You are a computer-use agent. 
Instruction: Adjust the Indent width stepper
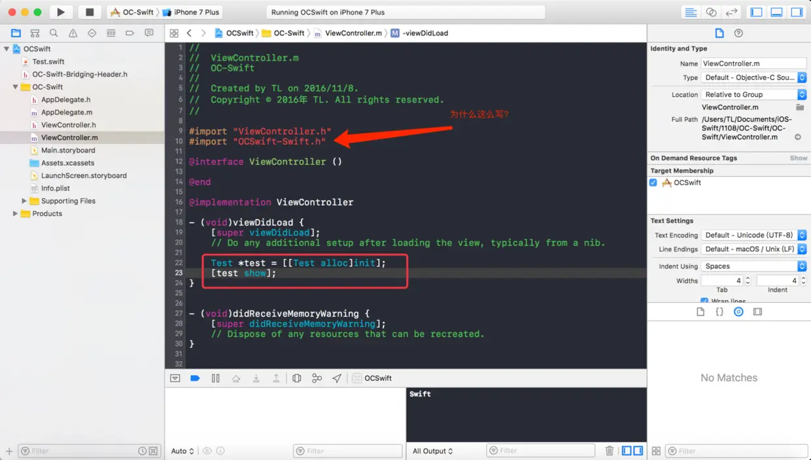(x=803, y=281)
